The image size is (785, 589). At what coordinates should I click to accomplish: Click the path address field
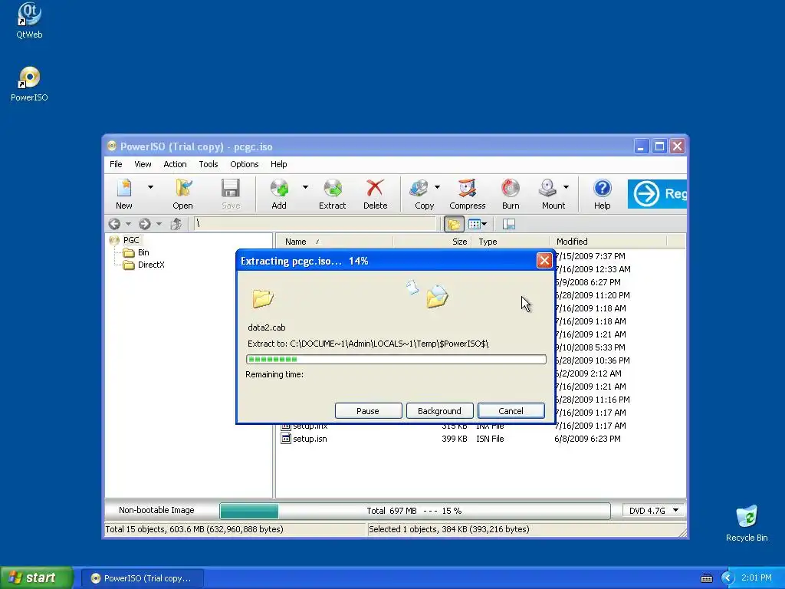click(315, 224)
